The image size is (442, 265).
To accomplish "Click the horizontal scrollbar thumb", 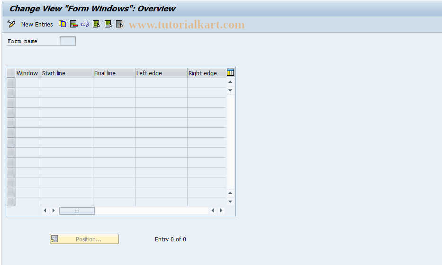I will point(77,211).
